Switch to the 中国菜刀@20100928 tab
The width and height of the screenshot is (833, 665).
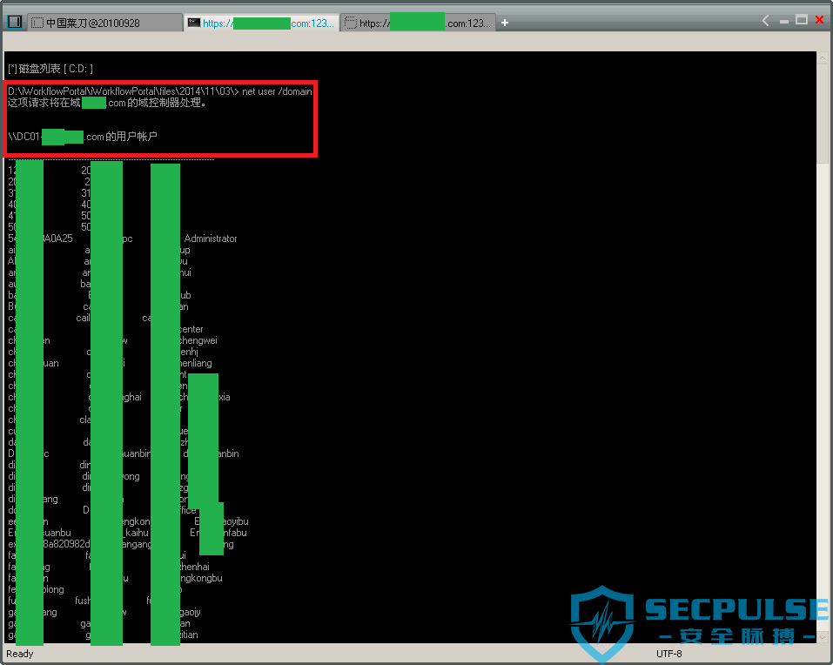pos(104,23)
